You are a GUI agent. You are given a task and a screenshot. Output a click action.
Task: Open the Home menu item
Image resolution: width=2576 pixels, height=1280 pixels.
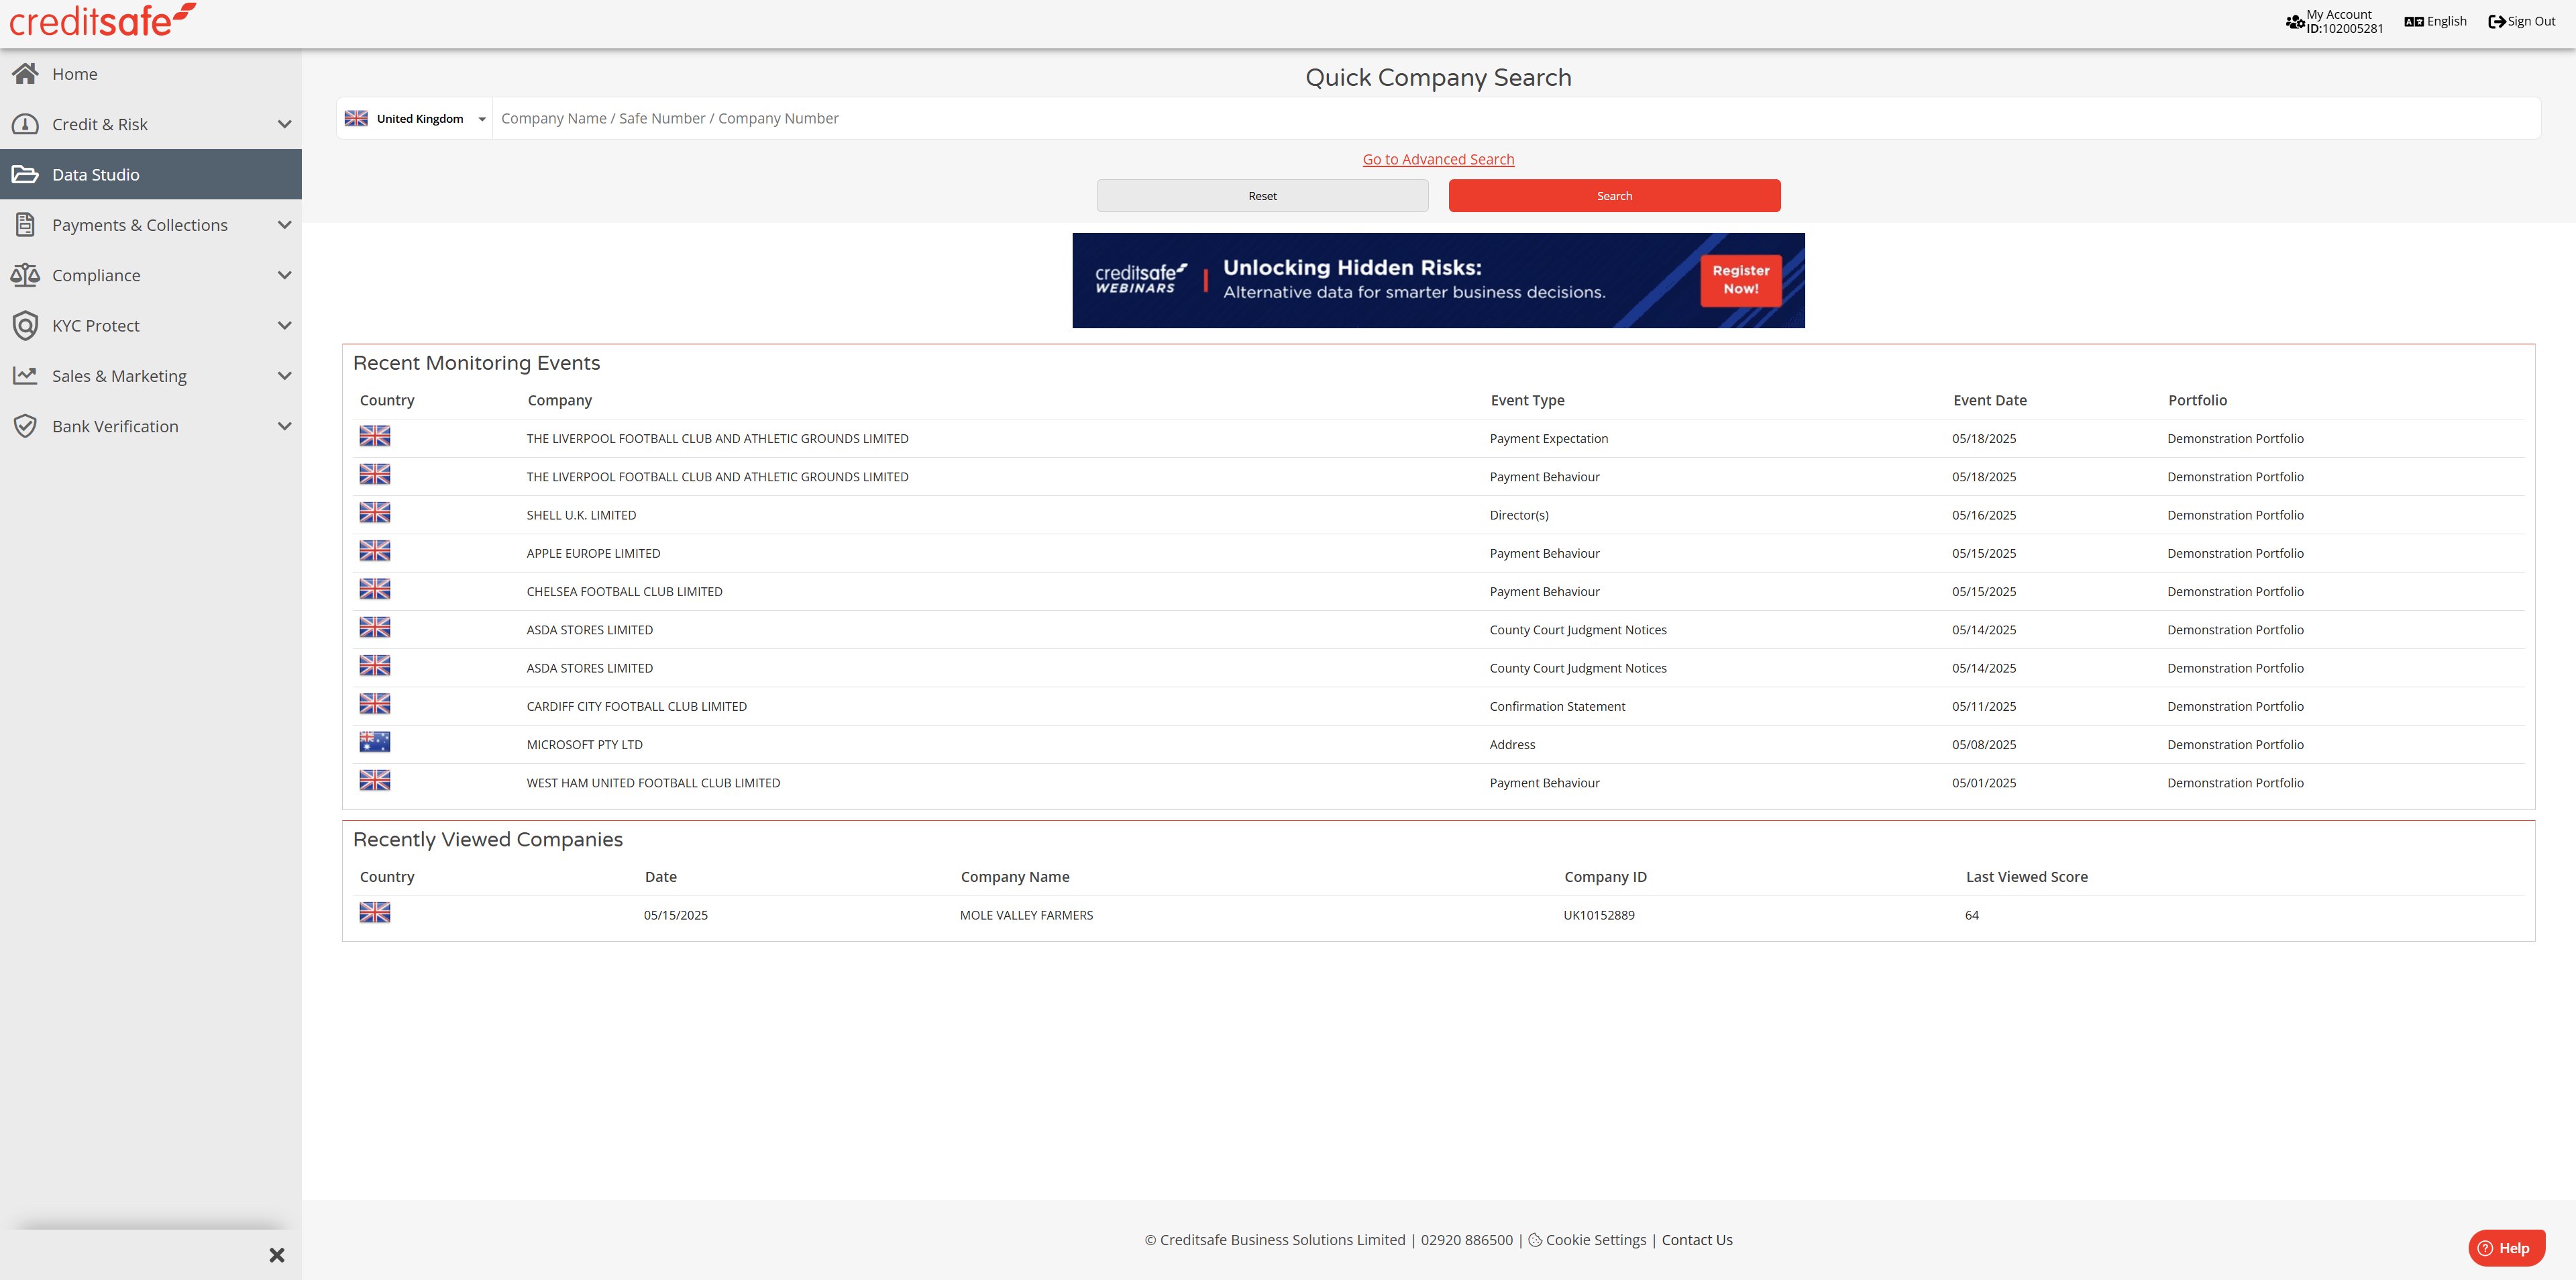pyautogui.click(x=151, y=74)
